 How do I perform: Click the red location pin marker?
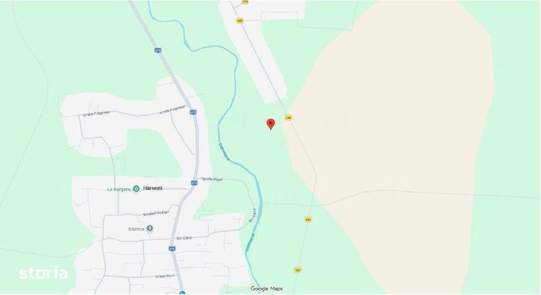271,124
